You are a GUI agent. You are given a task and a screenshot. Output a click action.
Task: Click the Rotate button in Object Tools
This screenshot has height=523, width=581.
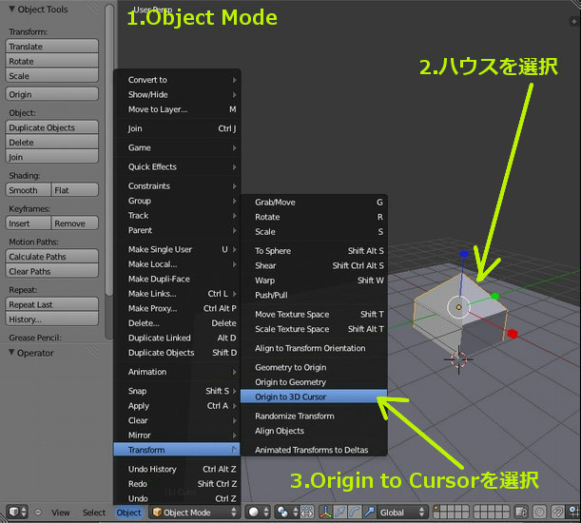(52, 61)
